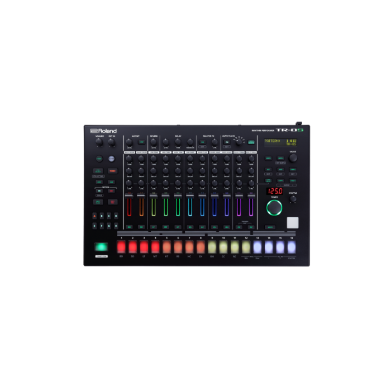This screenshot has height=391, width=391.
Task: Click the MASTER FX CTRL knob
Action: tap(214, 142)
